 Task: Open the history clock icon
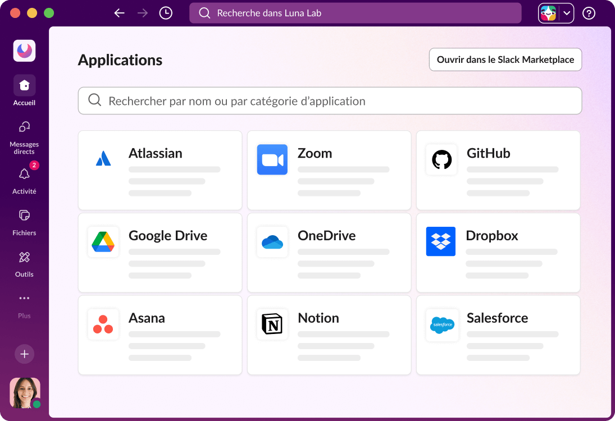click(x=166, y=13)
